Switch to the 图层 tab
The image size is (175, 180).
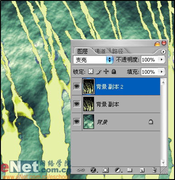(x=82, y=51)
